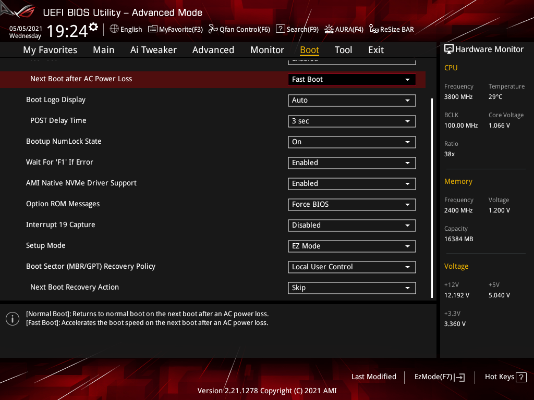Click the Hot Keys question mark icon

(x=521, y=377)
